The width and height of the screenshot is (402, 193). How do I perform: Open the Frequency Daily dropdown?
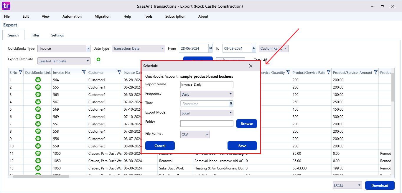[207, 94]
